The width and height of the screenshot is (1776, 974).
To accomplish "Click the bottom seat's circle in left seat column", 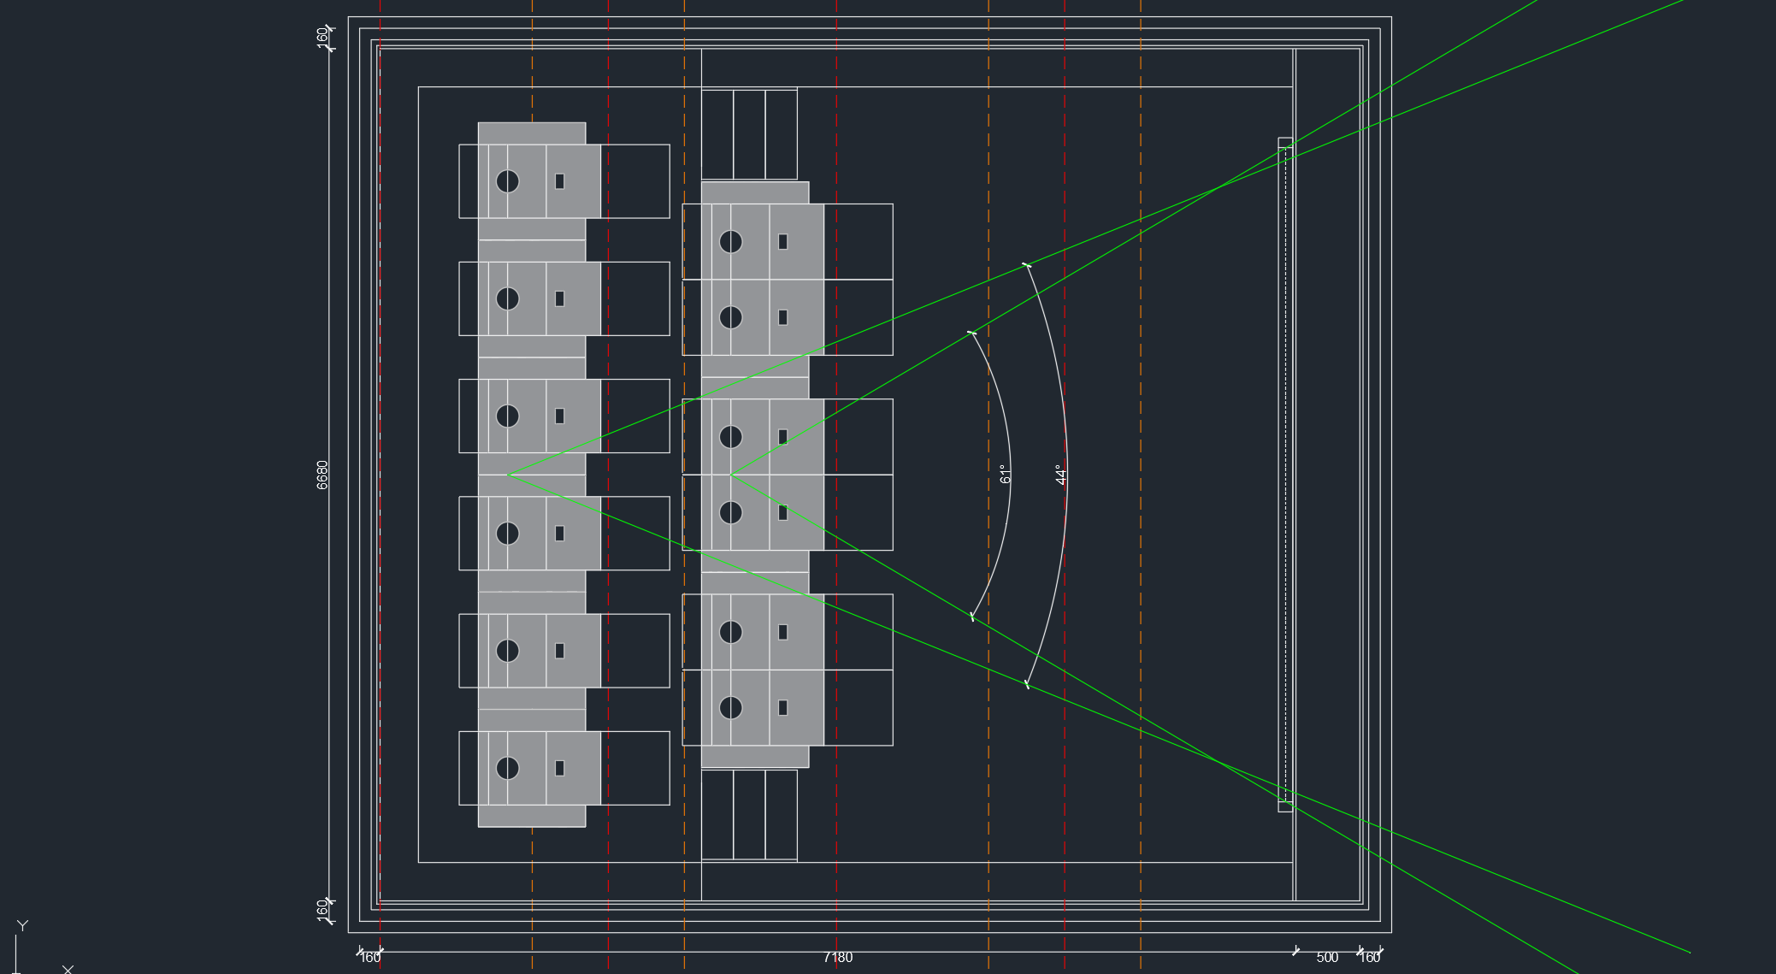I will pyautogui.click(x=508, y=768).
